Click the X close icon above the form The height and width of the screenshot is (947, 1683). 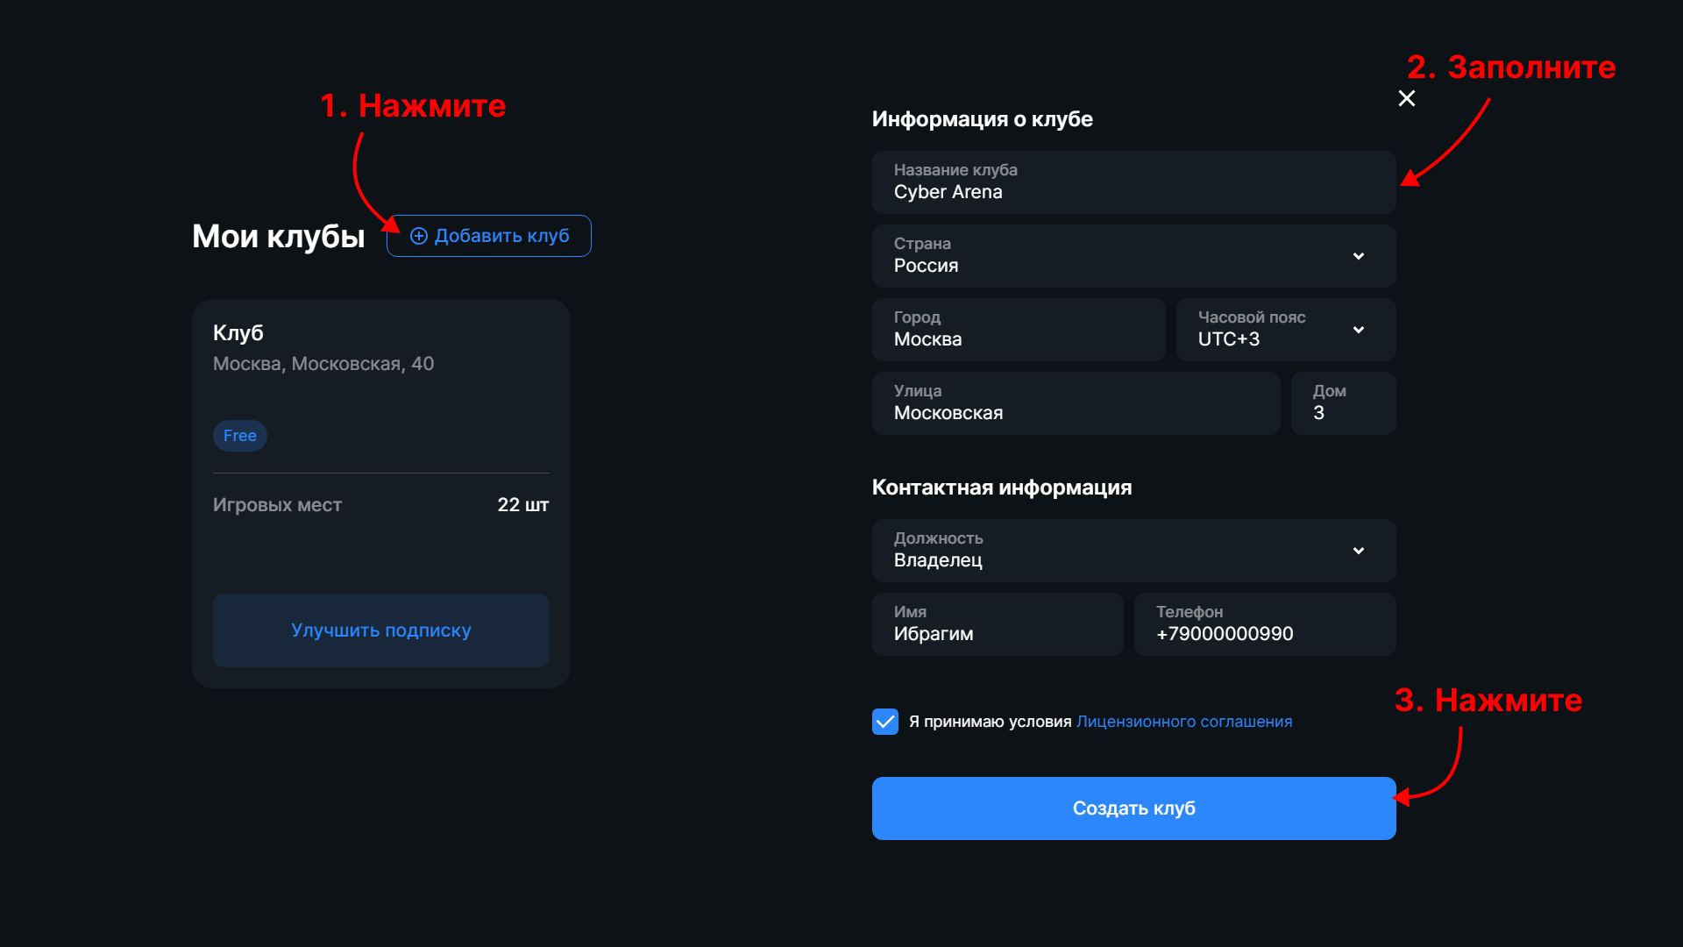click(x=1407, y=98)
